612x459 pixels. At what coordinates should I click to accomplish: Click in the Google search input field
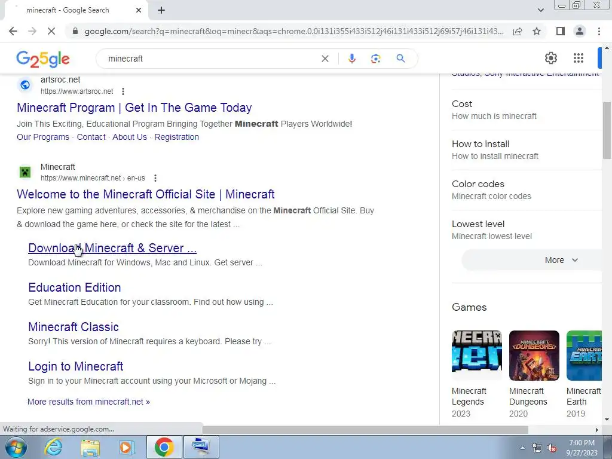coord(211,59)
